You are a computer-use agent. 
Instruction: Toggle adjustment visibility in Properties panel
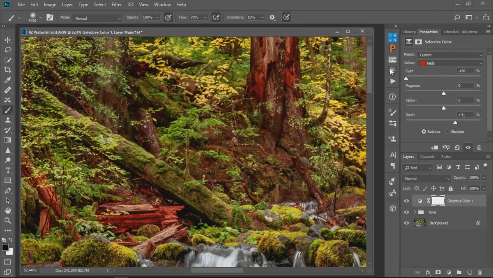[468, 147]
